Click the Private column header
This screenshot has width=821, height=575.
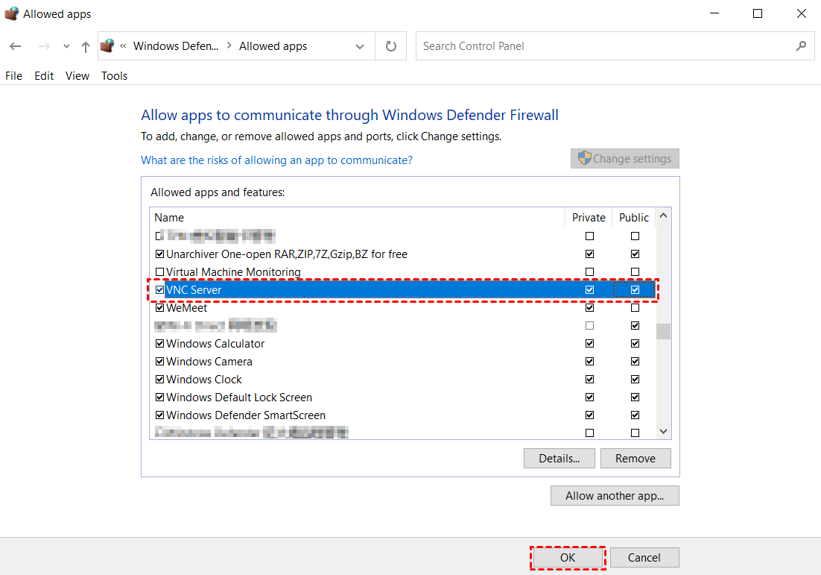click(589, 218)
